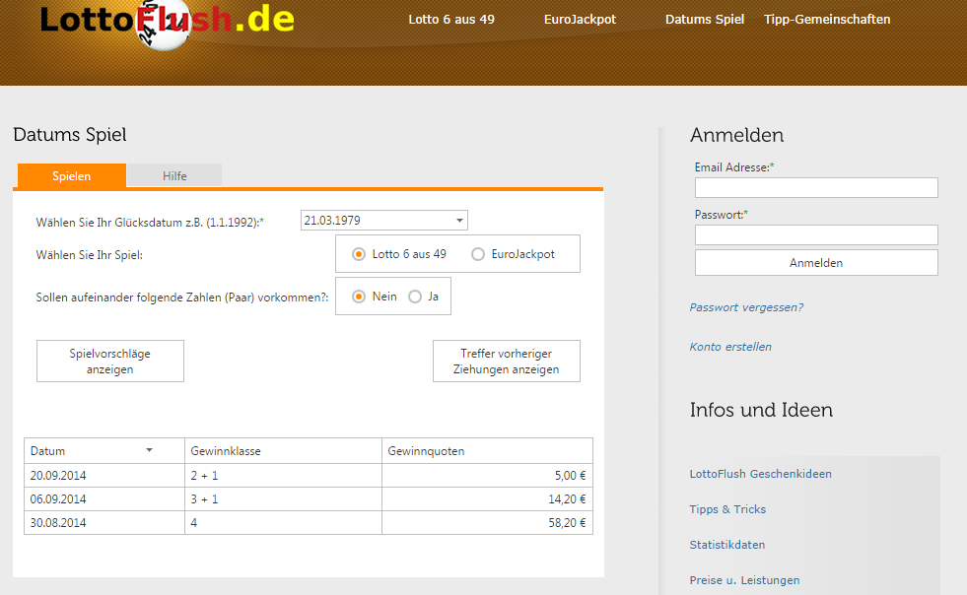Click the Gewinnklasse cell showing 4
967x595 pixels.
[x=283, y=522]
